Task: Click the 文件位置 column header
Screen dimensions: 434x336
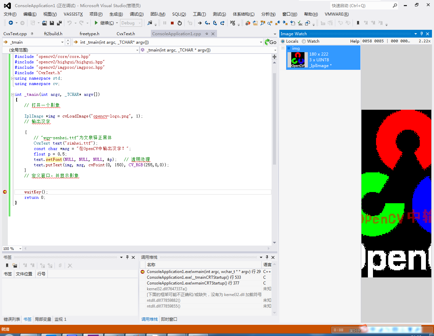Action: tap(24, 274)
